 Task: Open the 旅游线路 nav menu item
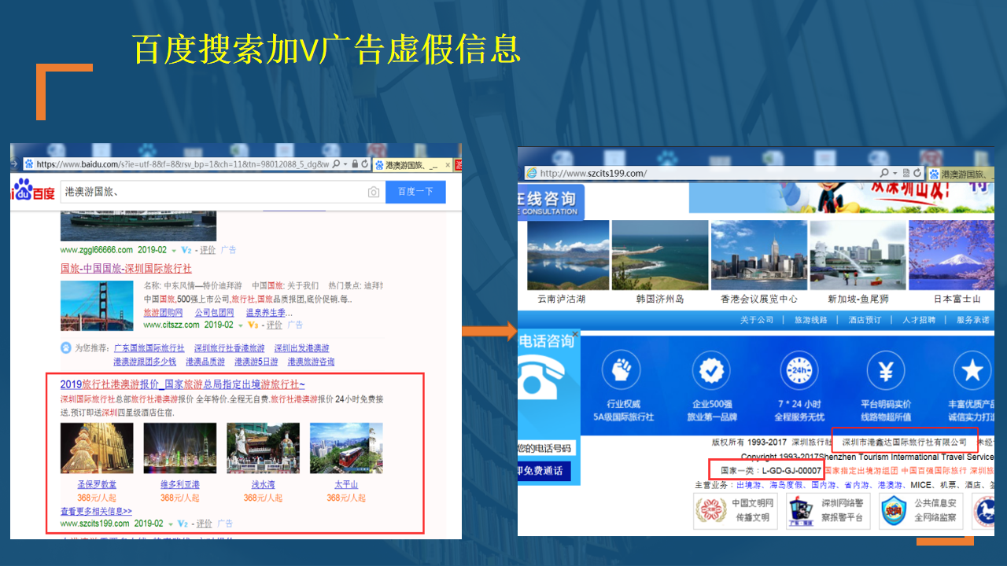pyautogui.click(x=810, y=320)
